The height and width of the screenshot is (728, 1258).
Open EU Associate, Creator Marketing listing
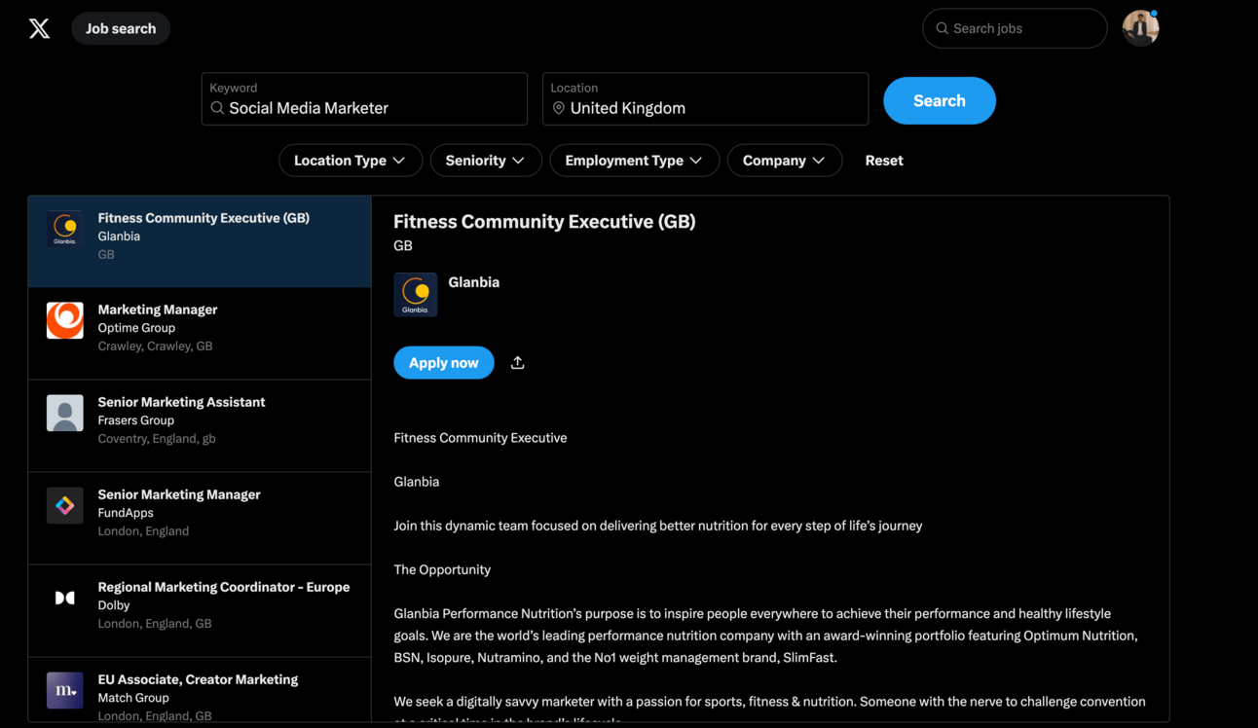tap(200, 690)
